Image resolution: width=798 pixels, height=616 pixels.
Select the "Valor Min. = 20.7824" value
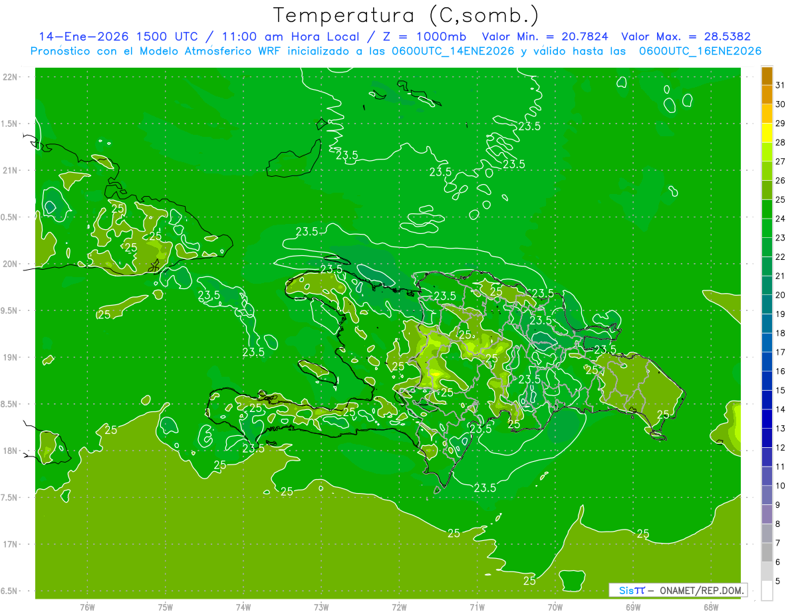[x=545, y=37]
